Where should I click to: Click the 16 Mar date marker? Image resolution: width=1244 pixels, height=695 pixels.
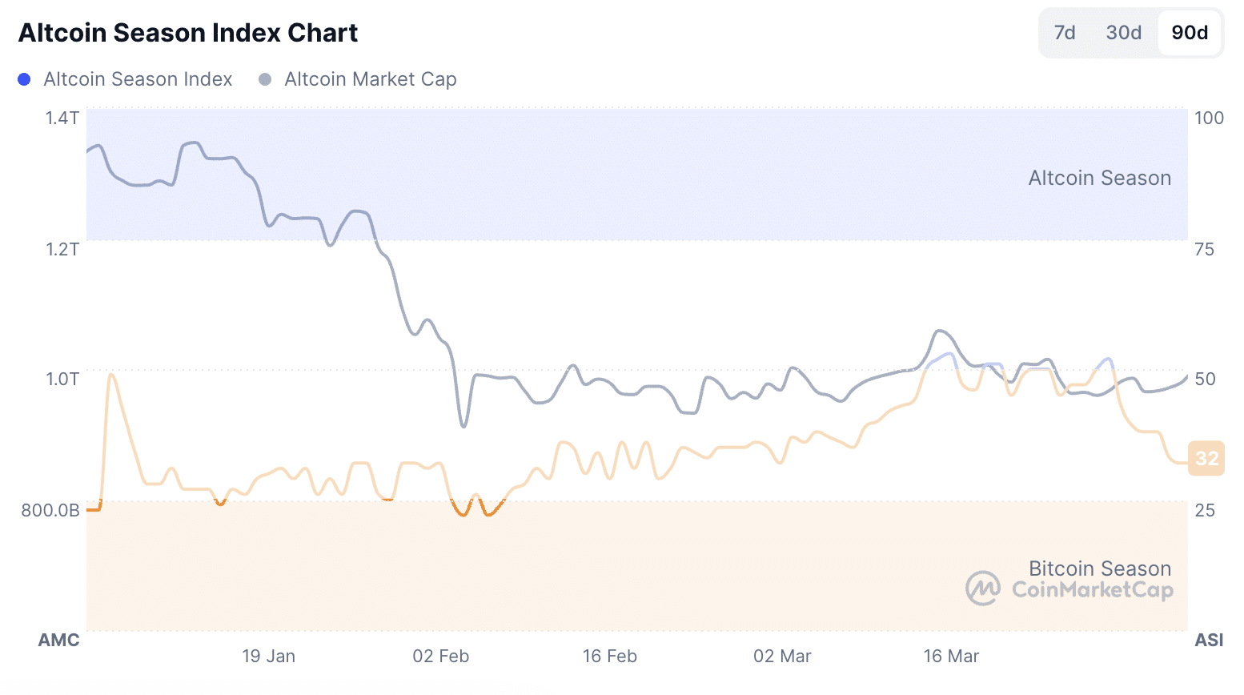[x=951, y=657]
